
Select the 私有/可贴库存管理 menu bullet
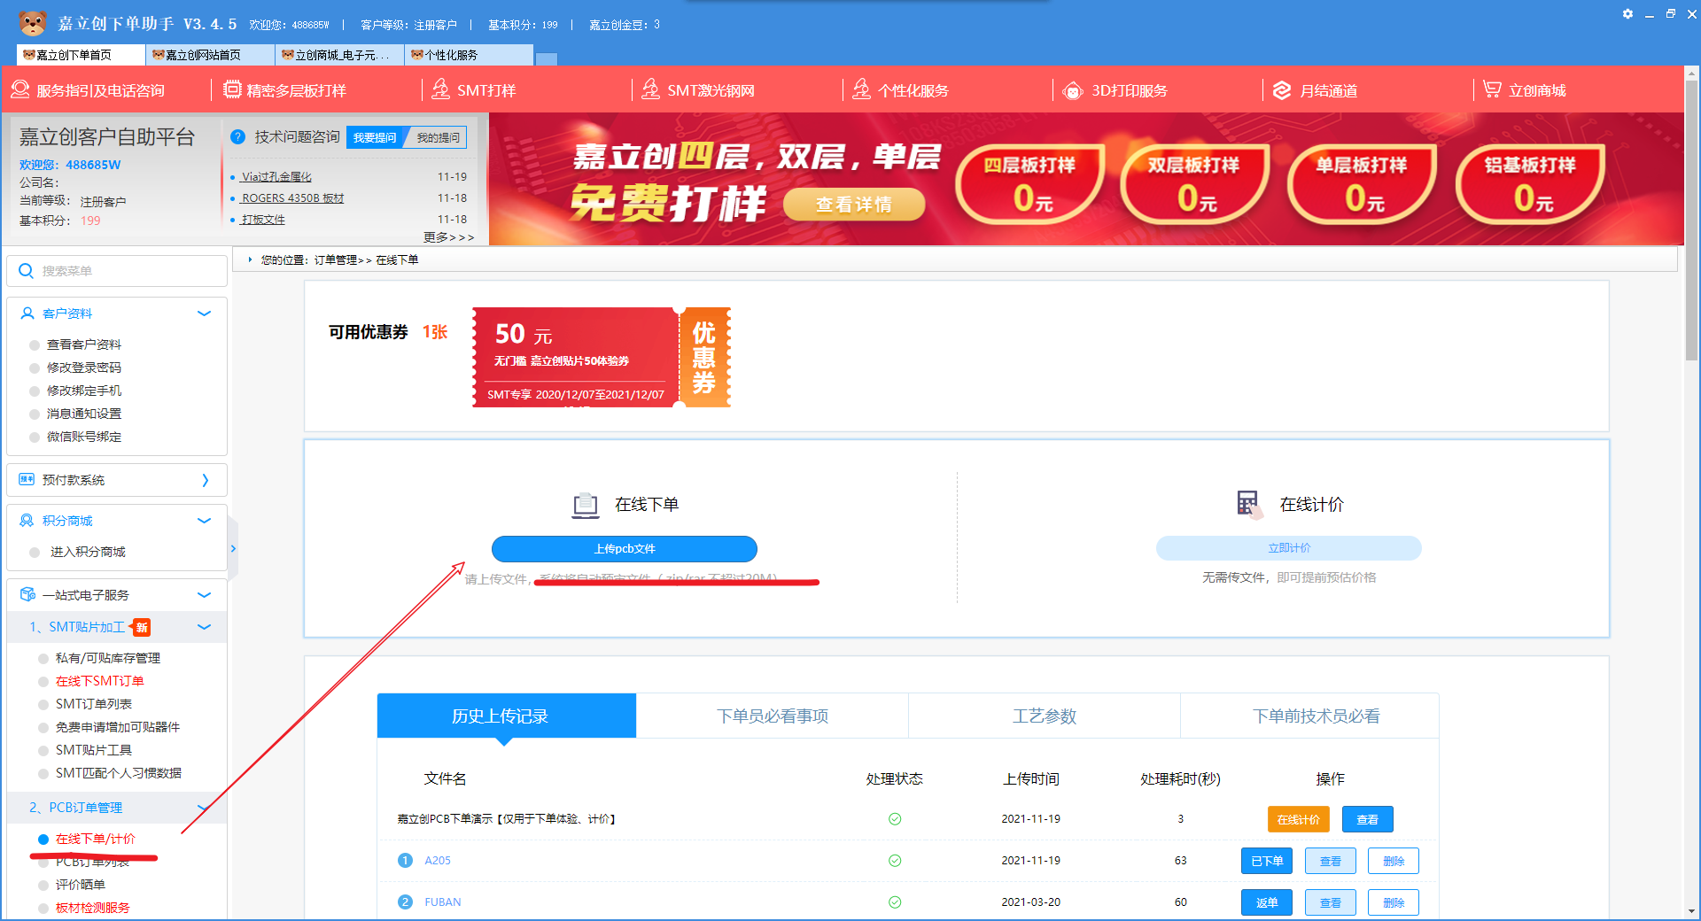(43, 659)
